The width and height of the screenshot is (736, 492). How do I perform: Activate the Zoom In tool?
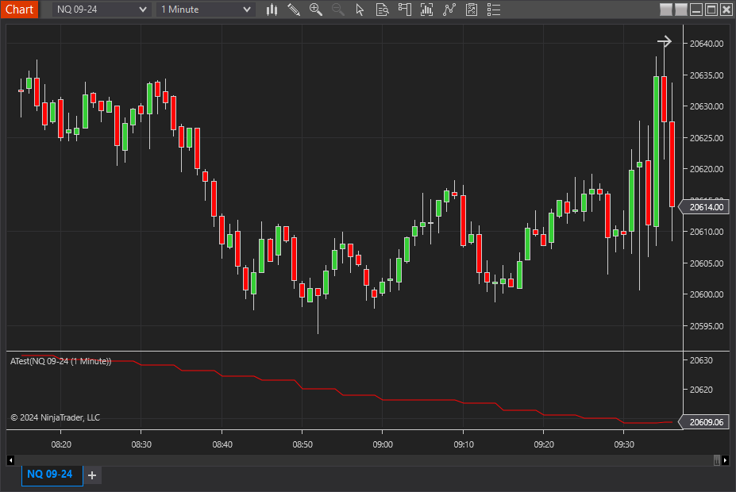[316, 10]
